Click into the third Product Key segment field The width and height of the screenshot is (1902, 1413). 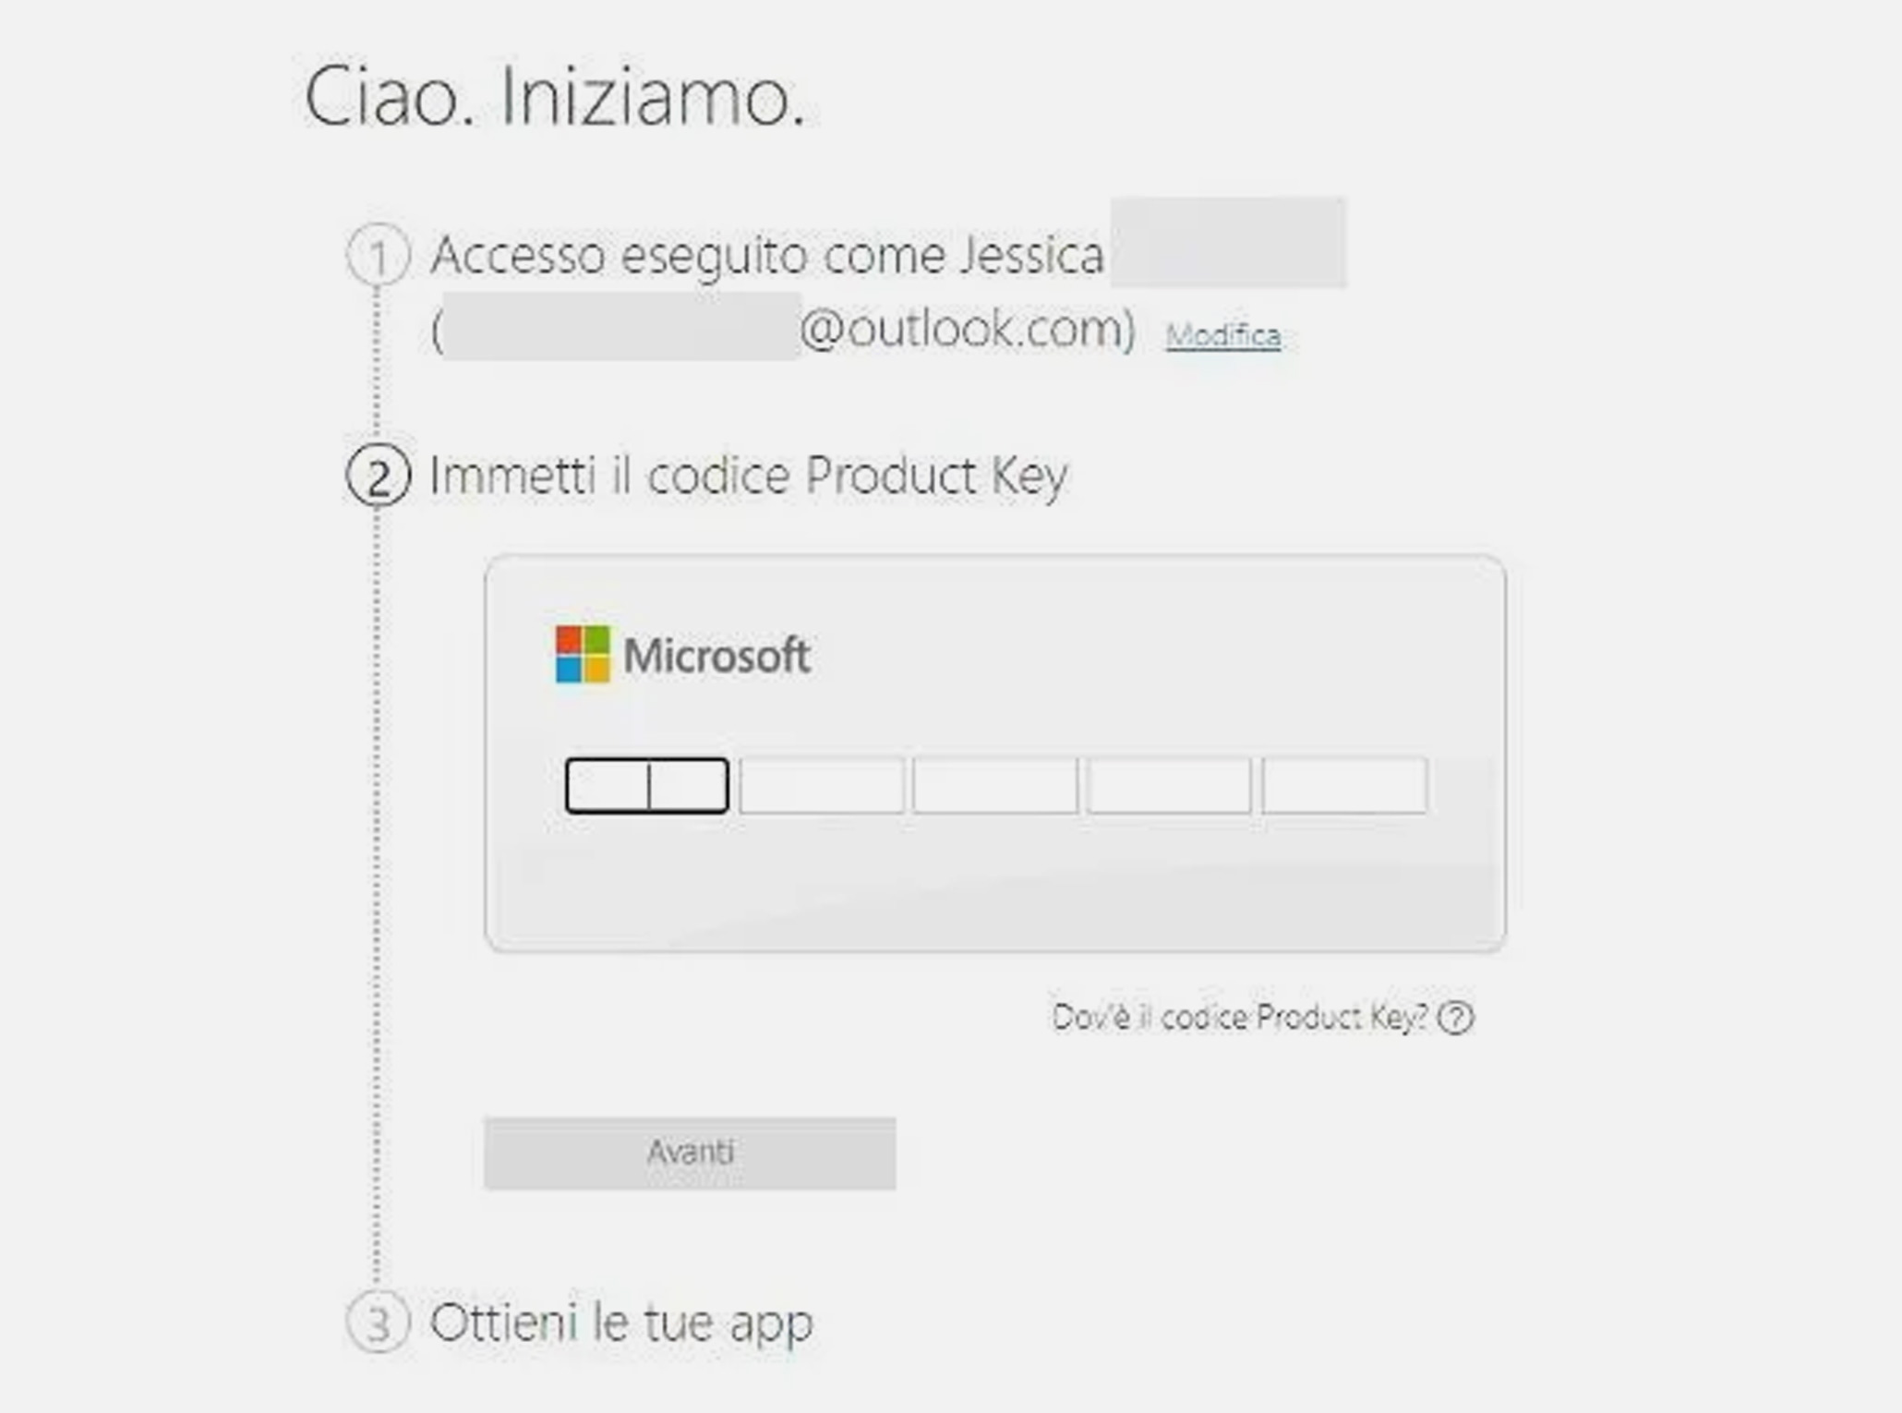(x=995, y=786)
